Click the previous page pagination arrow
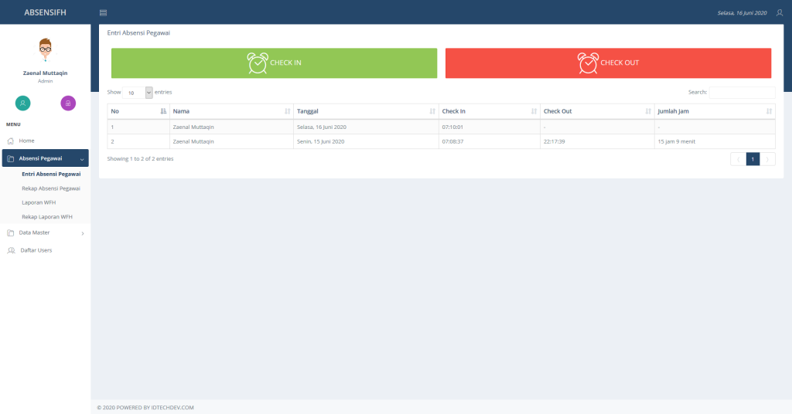Image resolution: width=792 pixels, height=414 pixels. (739, 159)
